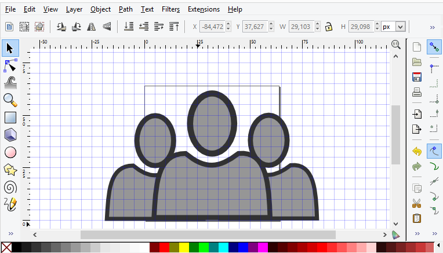Open the File menu

10,9
